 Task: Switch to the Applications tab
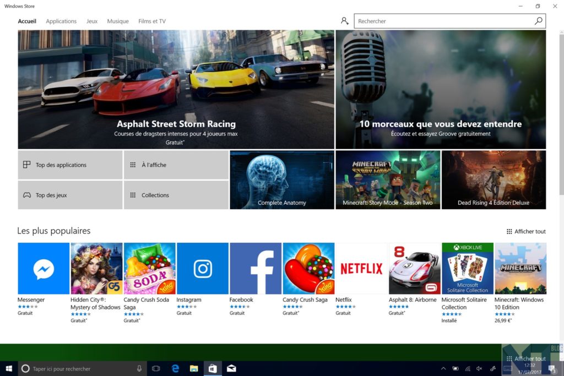point(61,21)
